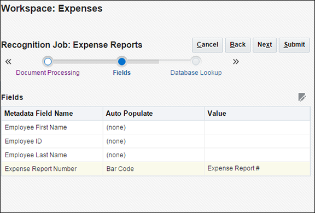Select the Employee First Name row
This screenshot has width=315, height=213.
[x=156, y=127]
